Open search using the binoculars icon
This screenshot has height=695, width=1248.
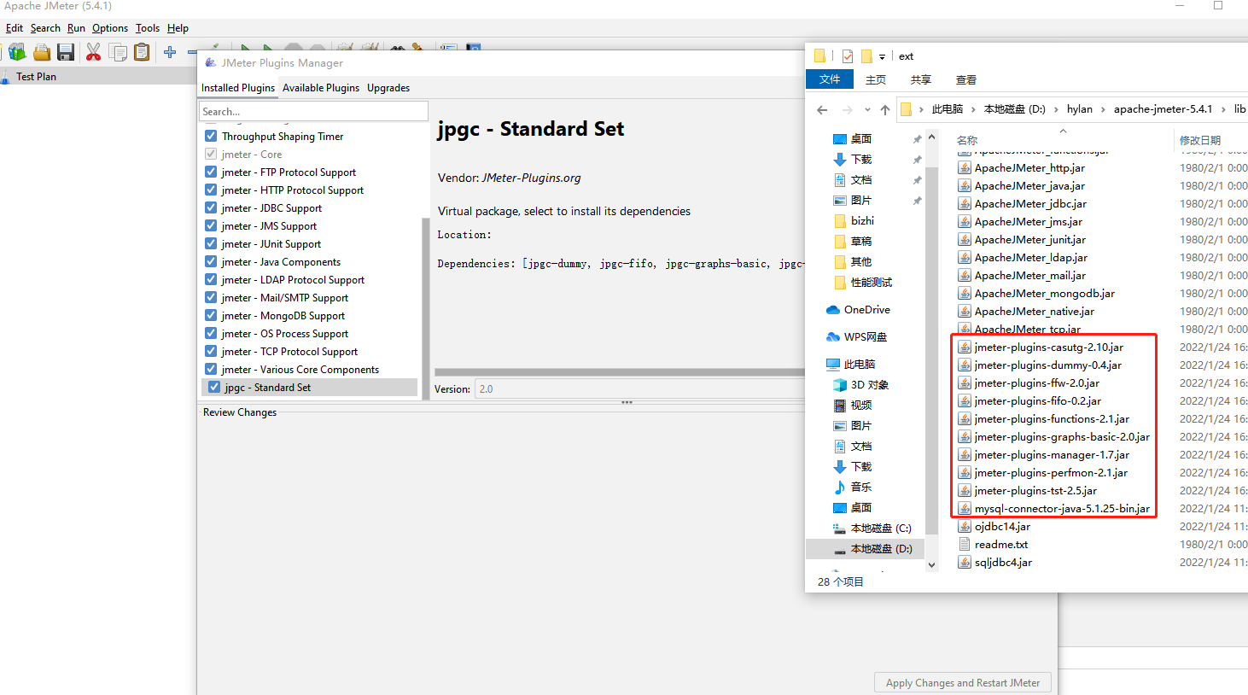tap(399, 50)
